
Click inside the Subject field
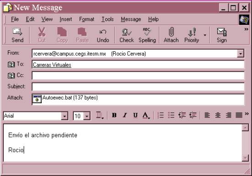[138, 87]
